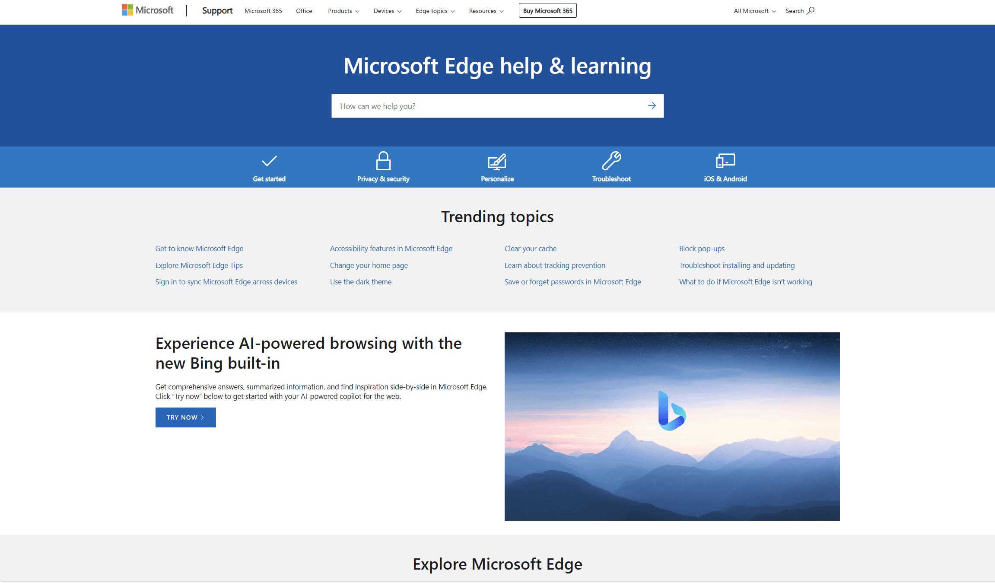Expand the Resources dropdown
Image resolution: width=995 pixels, height=583 pixels.
[x=486, y=11]
